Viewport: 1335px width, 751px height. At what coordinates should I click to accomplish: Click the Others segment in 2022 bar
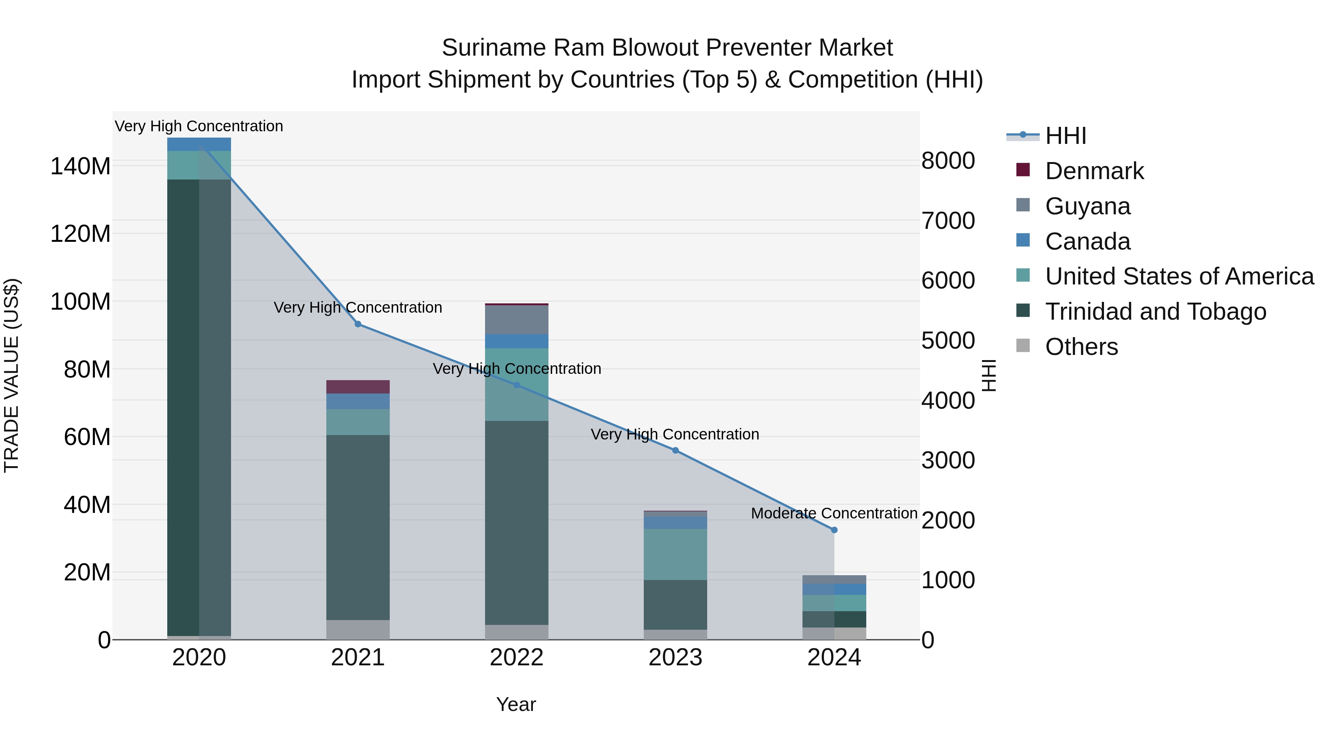point(517,632)
